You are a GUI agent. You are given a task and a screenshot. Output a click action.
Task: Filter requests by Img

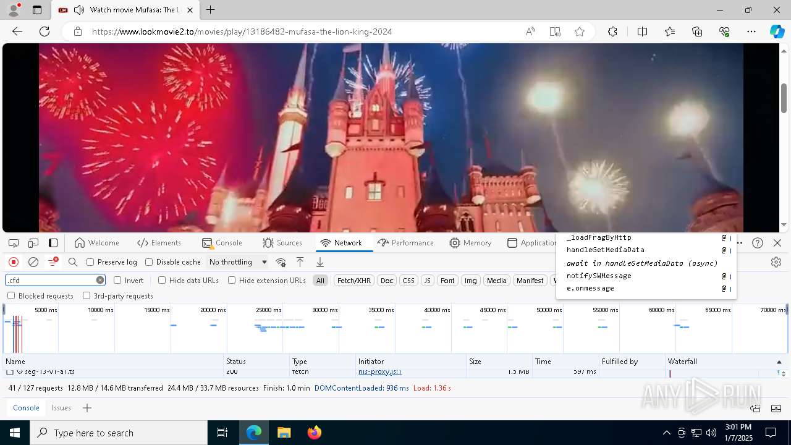(471, 281)
